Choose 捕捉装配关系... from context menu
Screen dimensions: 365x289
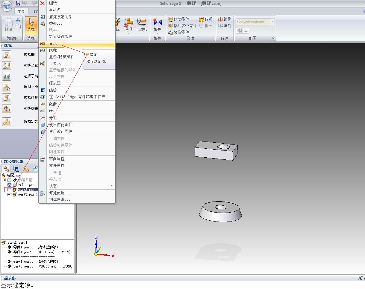[x=77, y=17]
